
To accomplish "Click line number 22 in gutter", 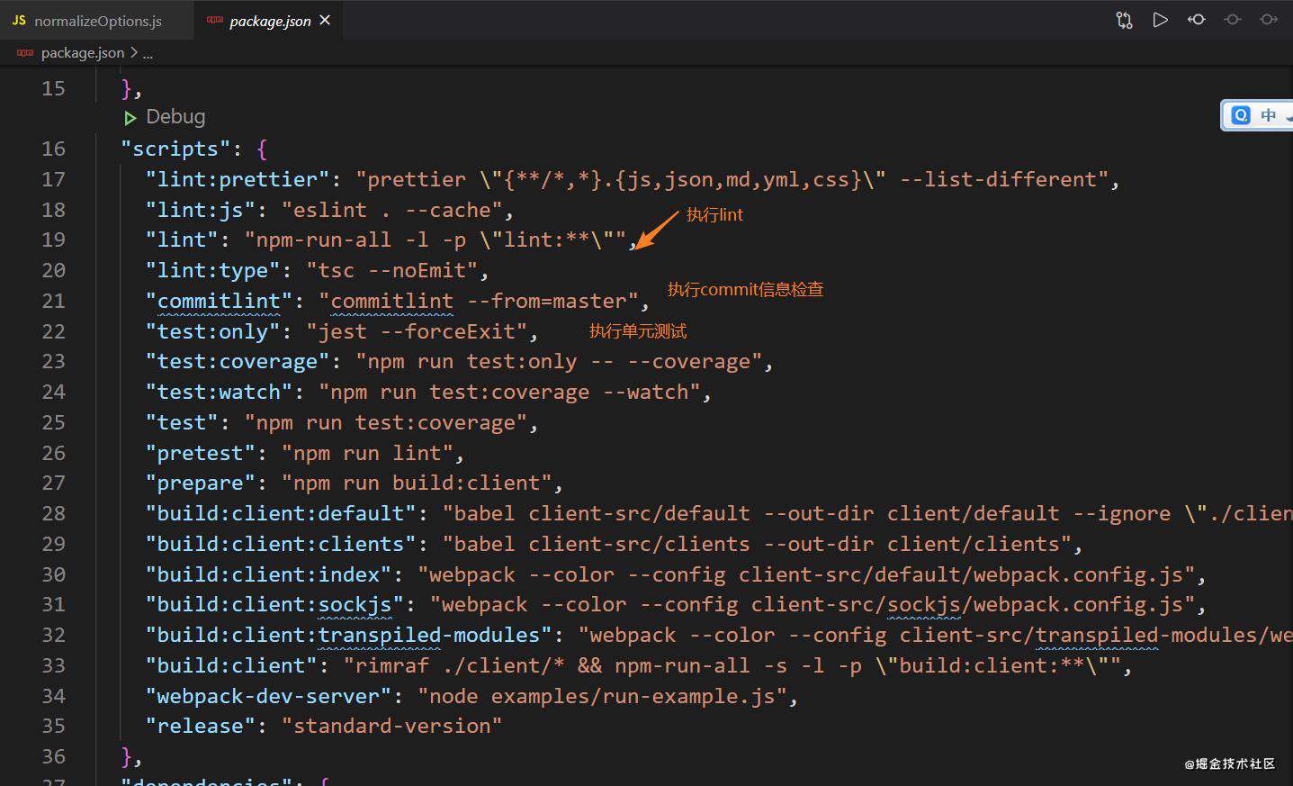I will click(x=53, y=331).
